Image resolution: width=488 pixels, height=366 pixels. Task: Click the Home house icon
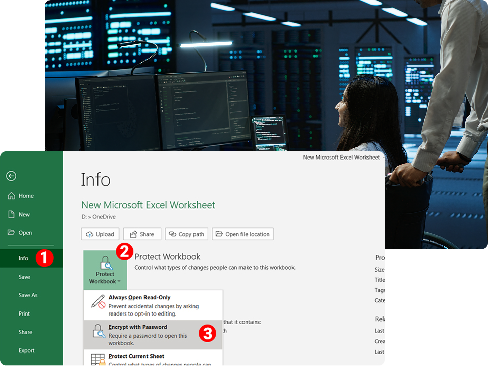pyautogui.click(x=11, y=195)
